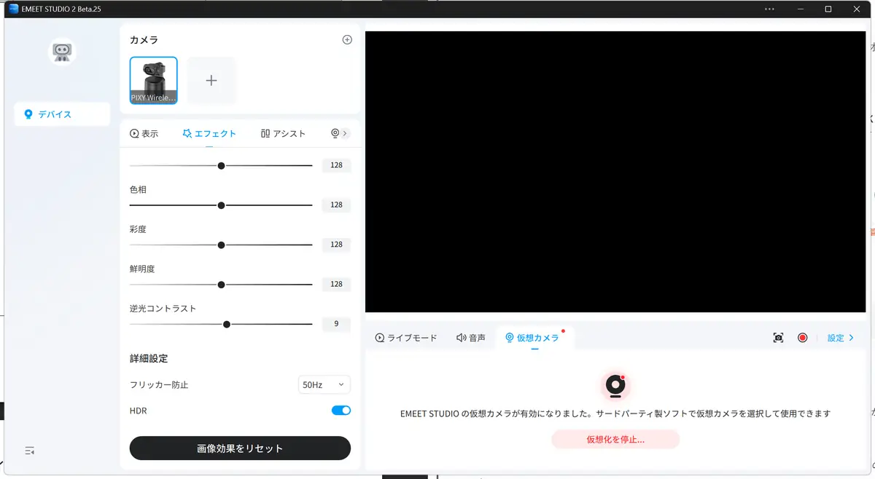This screenshot has height=479, width=875.
Task: Open 設定 link with chevron
Action: click(x=841, y=338)
